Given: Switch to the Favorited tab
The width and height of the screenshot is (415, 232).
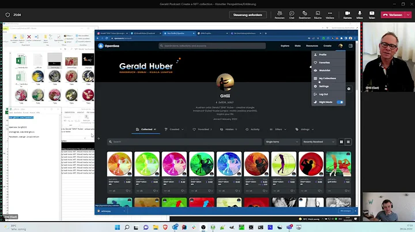Looking at the screenshot, I should point(202,129).
